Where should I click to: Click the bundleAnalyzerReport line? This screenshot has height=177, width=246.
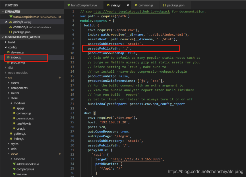point(136,104)
